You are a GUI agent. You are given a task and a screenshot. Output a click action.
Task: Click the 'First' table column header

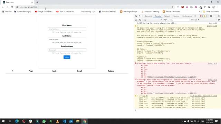[31, 71]
